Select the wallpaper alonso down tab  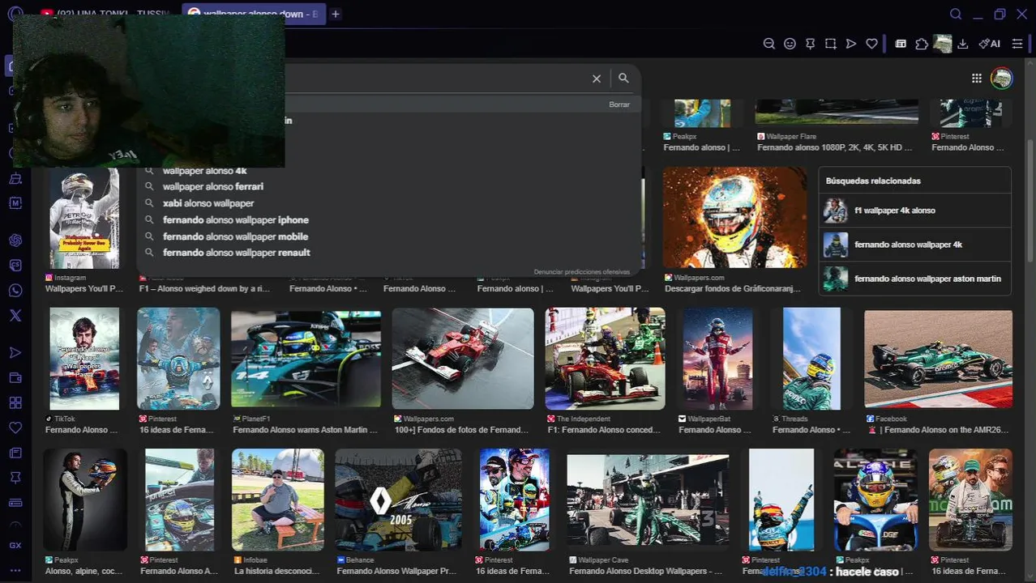[253, 14]
